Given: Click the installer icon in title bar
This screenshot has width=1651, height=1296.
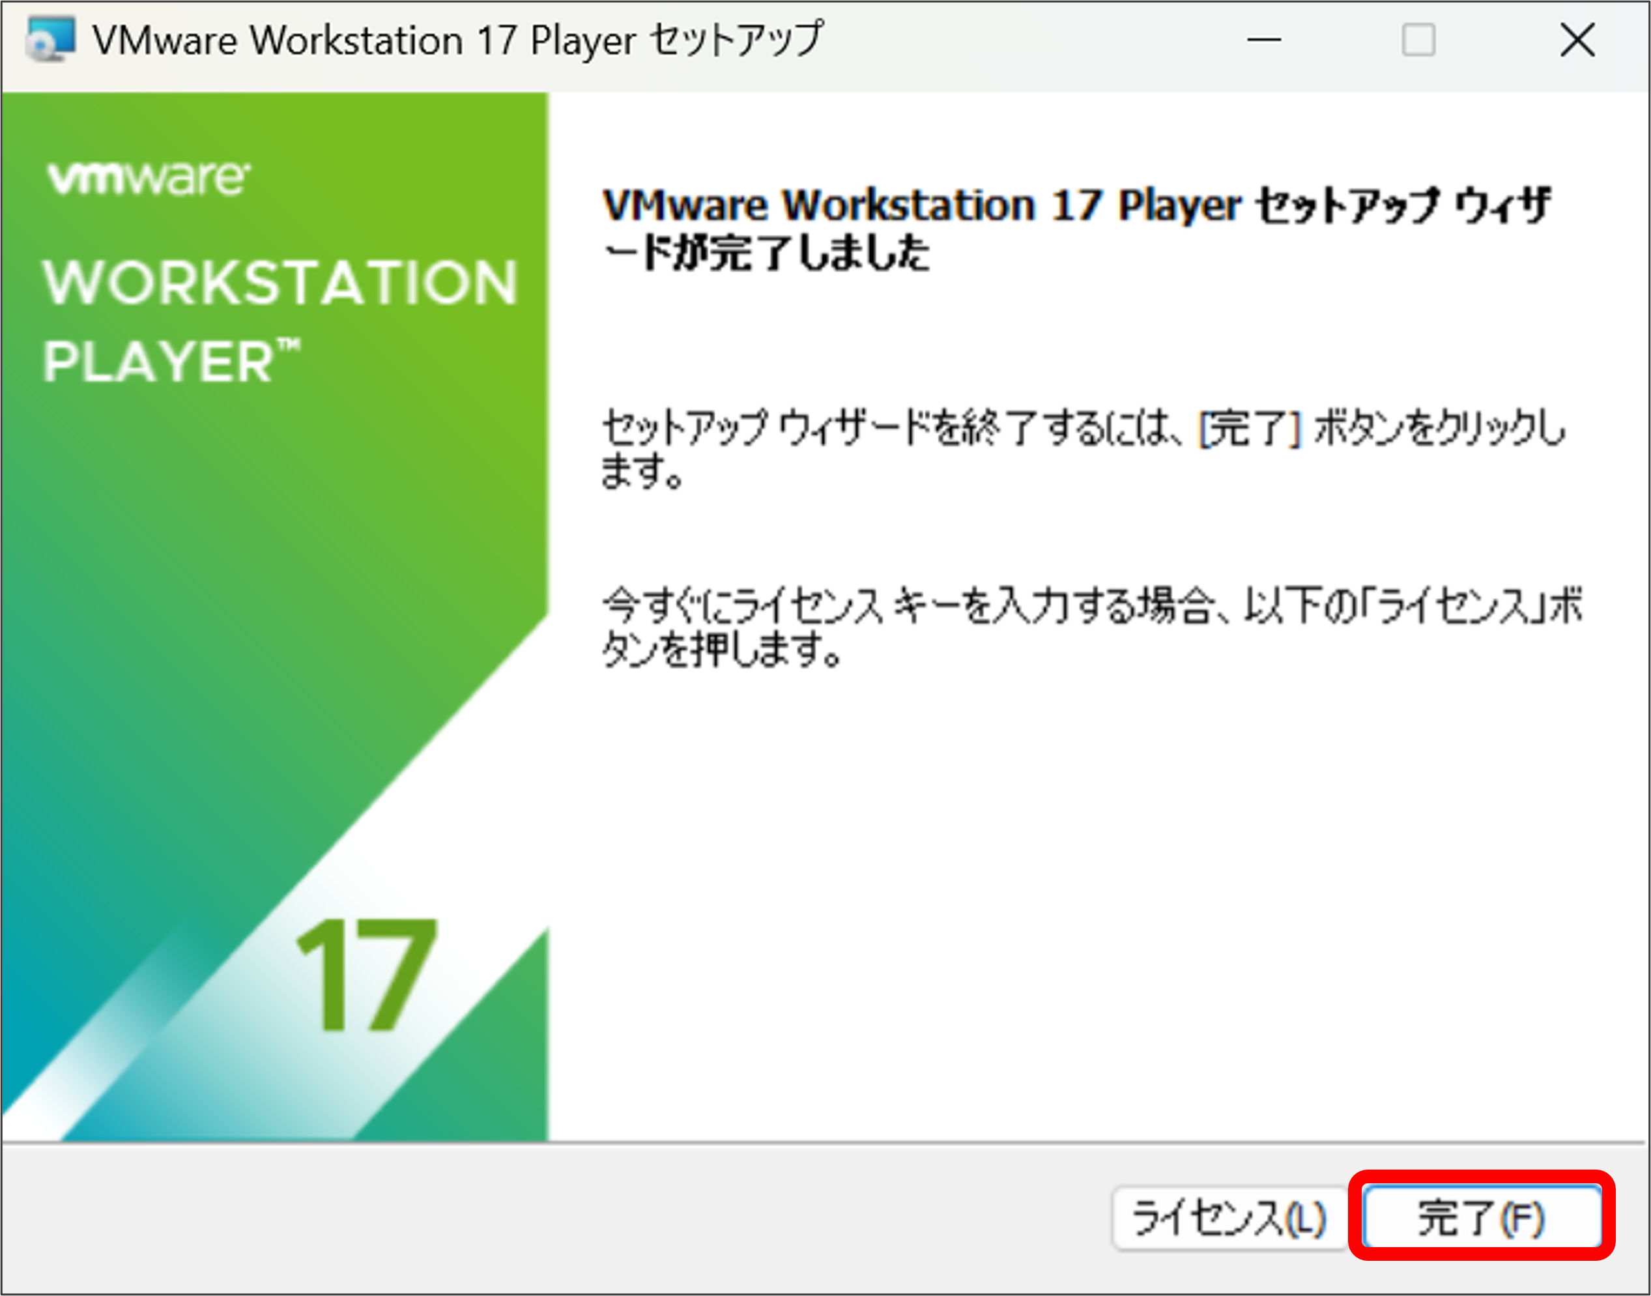Looking at the screenshot, I should point(50,40).
